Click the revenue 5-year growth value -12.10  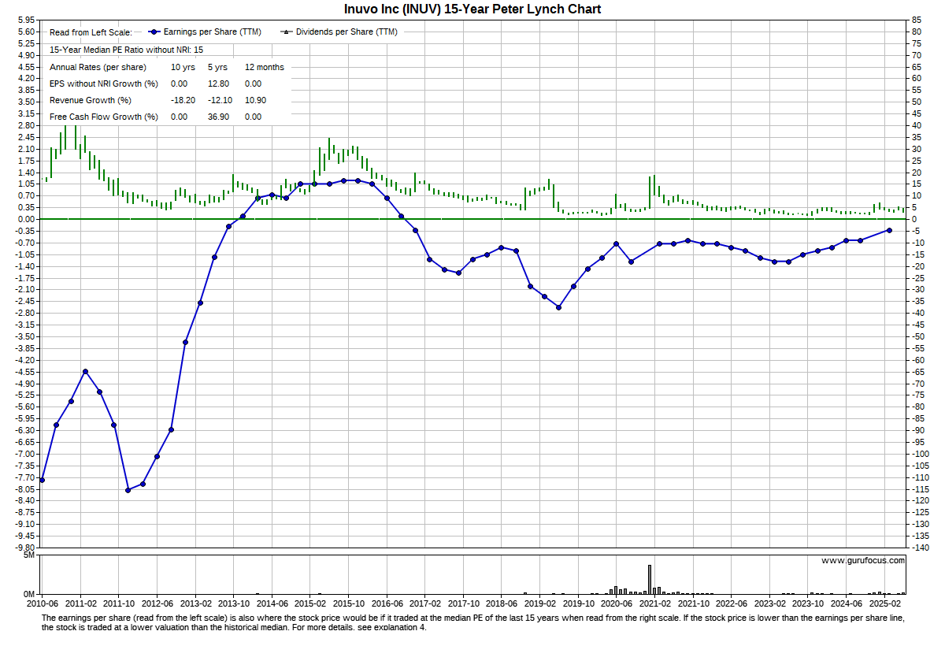(220, 100)
